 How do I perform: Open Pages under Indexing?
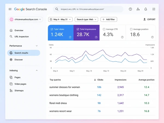pos(17,77)
